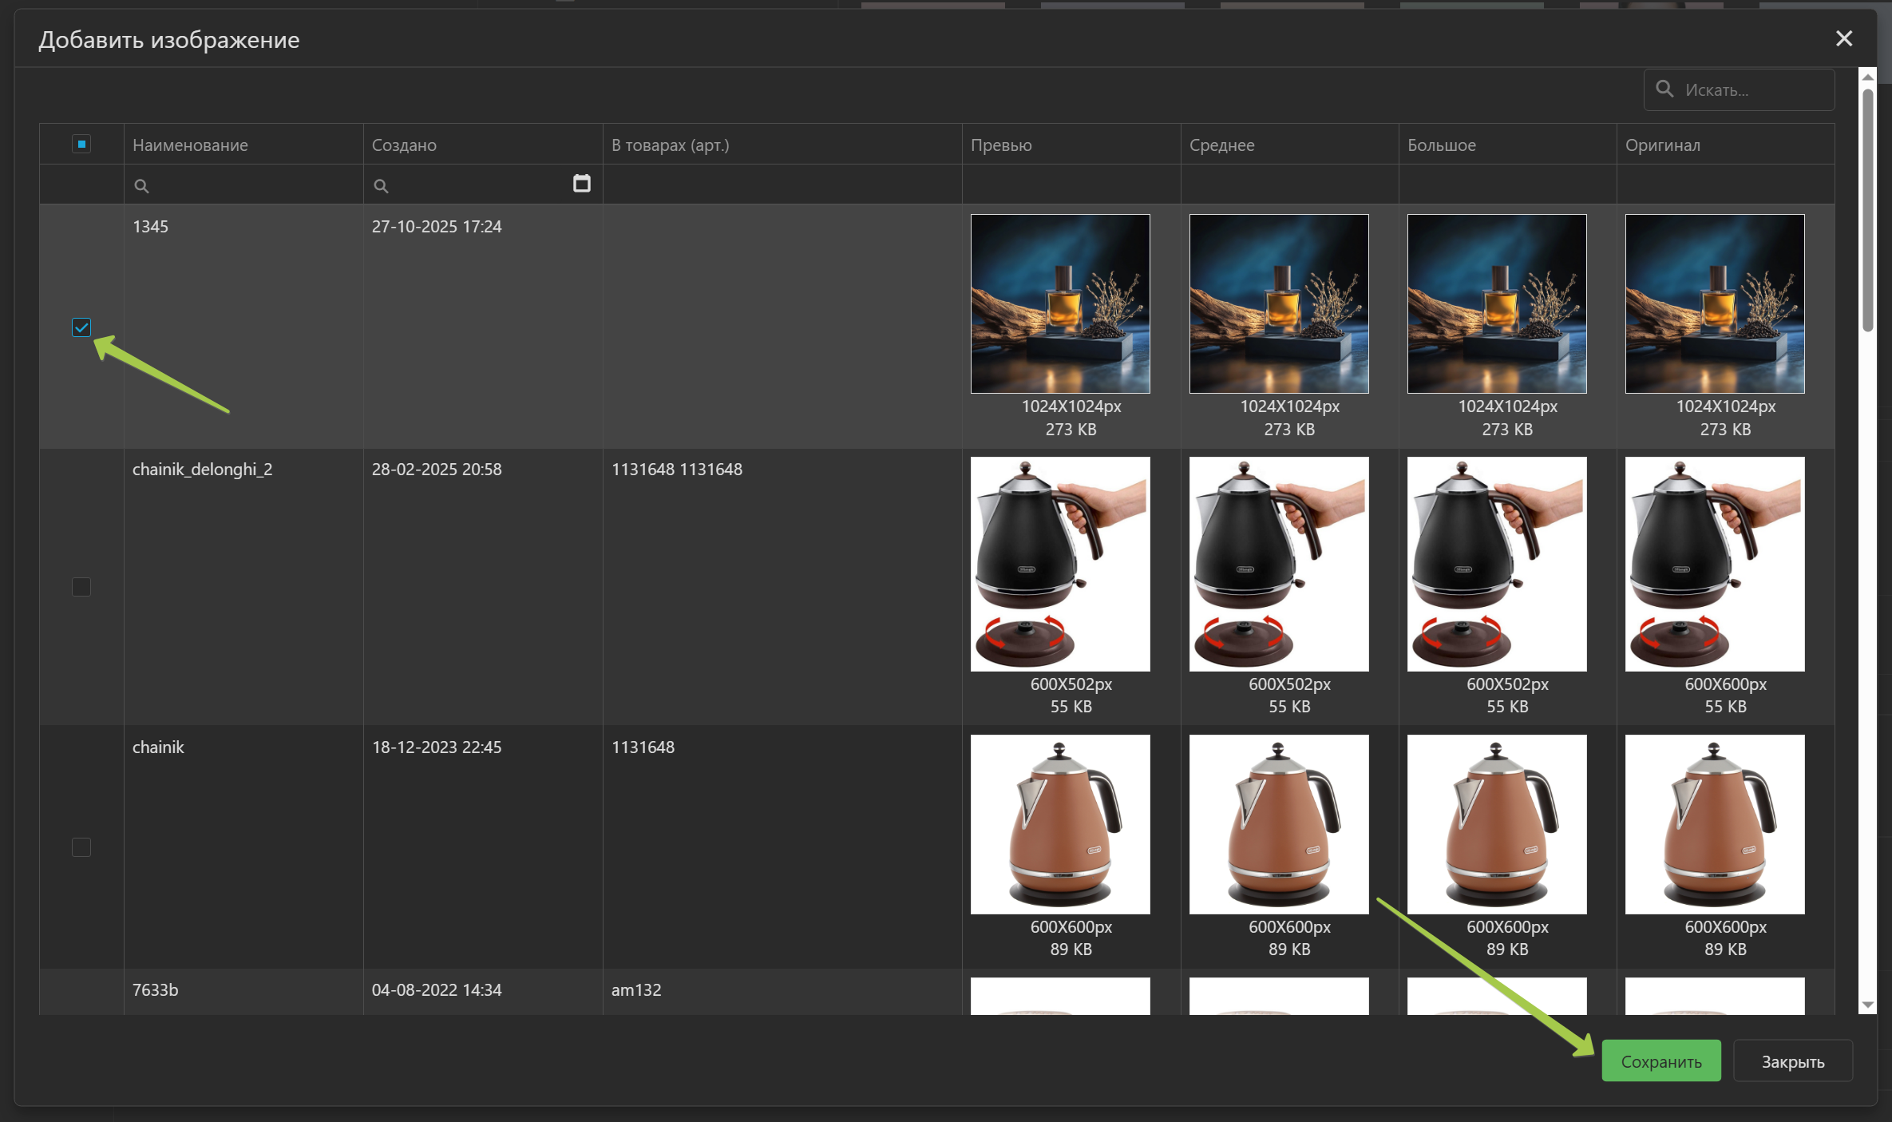Check the chainik_delonghi_2 row checkbox

click(81, 587)
